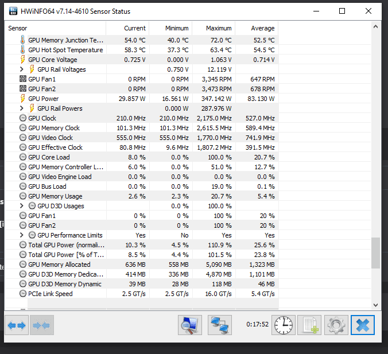Click the expand layout arrows button
The image size is (388, 354).
point(17,325)
